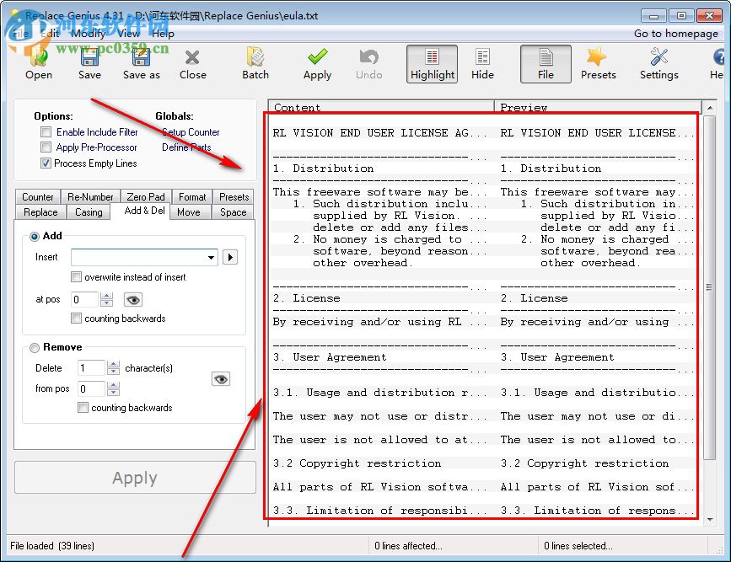Image resolution: width=731 pixels, height=562 pixels.
Task: Click the Preview column header
Action: coord(598,107)
